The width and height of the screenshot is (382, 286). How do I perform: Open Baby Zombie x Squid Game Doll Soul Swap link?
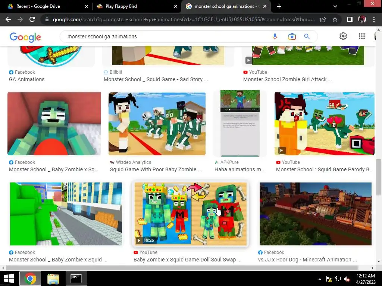pyautogui.click(x=187, y=260)
